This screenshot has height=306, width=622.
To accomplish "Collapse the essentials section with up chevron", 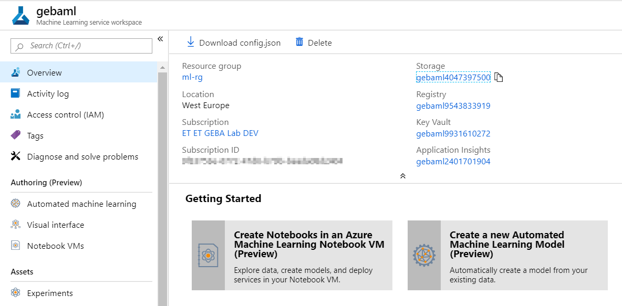I will tap(402, 176).
